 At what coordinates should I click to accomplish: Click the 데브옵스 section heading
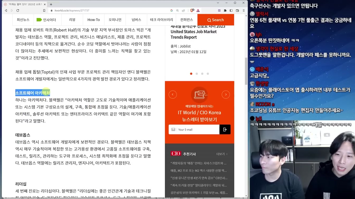tap(23, 135)
